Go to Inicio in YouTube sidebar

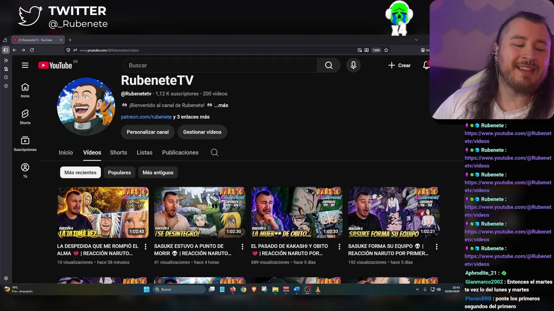pos(25,90)
